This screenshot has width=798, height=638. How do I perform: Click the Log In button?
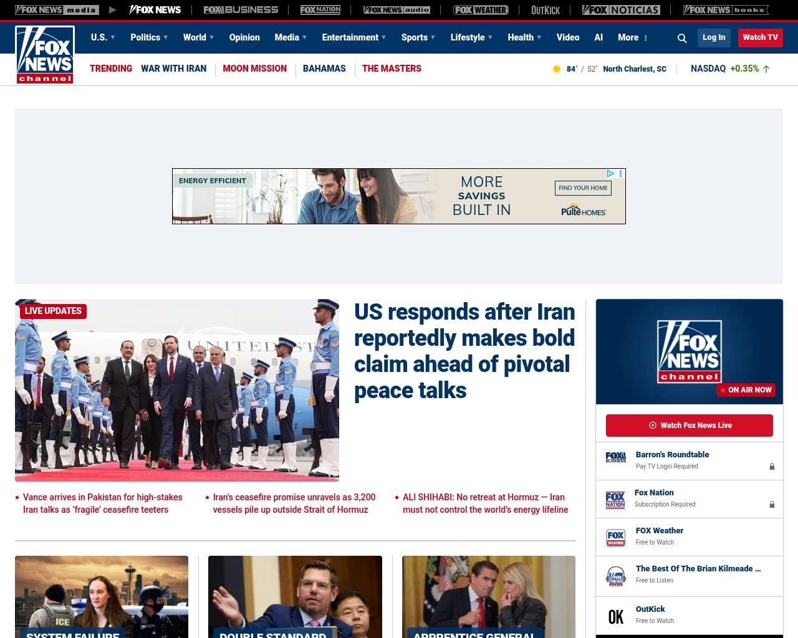click(714, 37)
